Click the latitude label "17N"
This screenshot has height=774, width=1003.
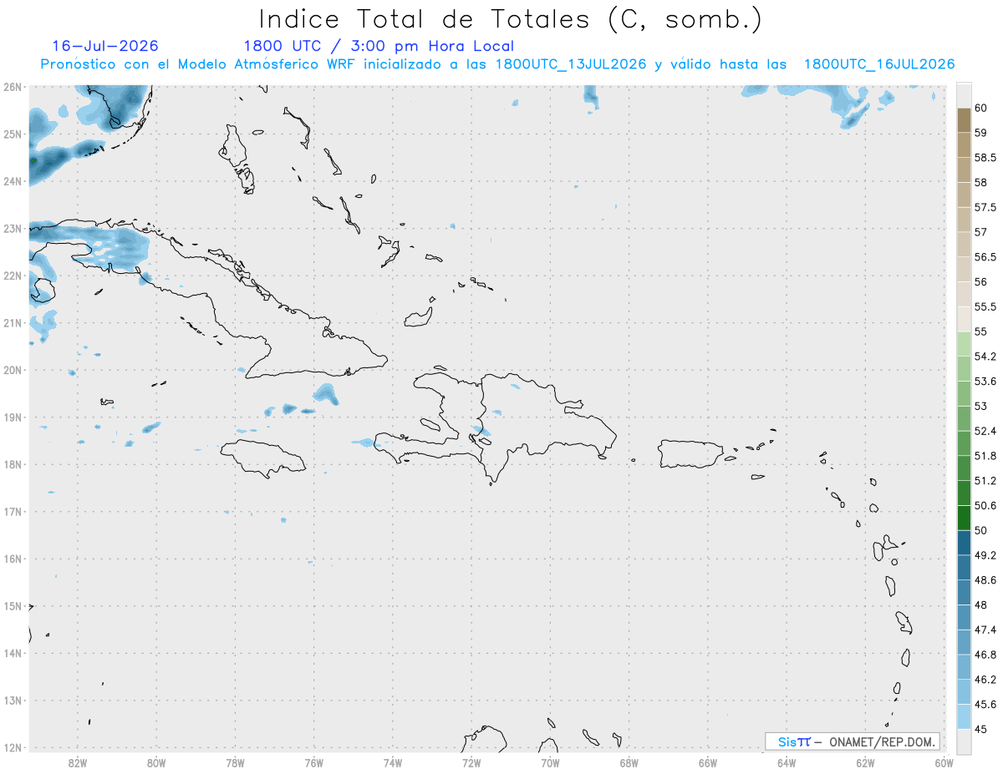tap(13, 512)
